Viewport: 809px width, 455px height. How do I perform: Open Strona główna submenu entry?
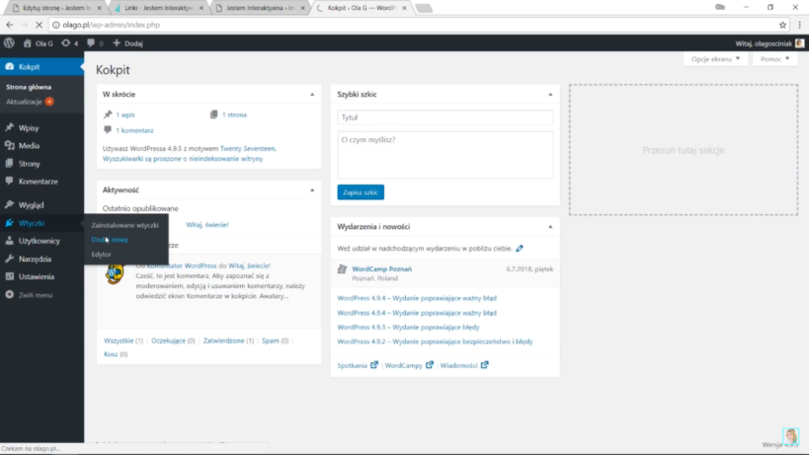(29, 87)
